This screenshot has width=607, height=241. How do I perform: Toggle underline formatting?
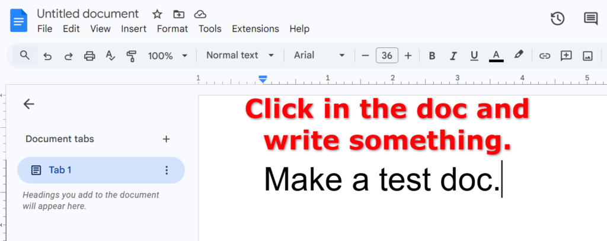[x=474, y=56]
